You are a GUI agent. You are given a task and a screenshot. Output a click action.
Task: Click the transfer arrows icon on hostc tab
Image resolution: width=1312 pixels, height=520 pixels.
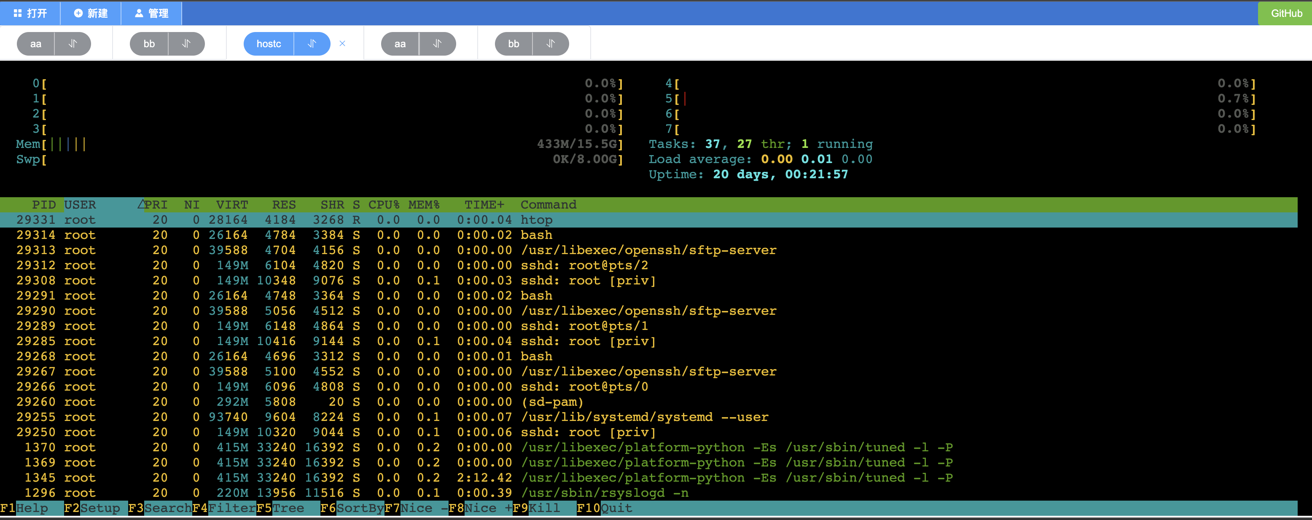point(312,44)
